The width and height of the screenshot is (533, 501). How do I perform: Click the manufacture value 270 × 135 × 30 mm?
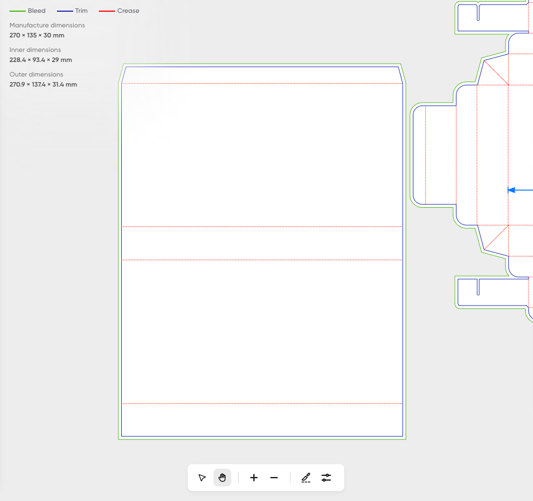37,35
